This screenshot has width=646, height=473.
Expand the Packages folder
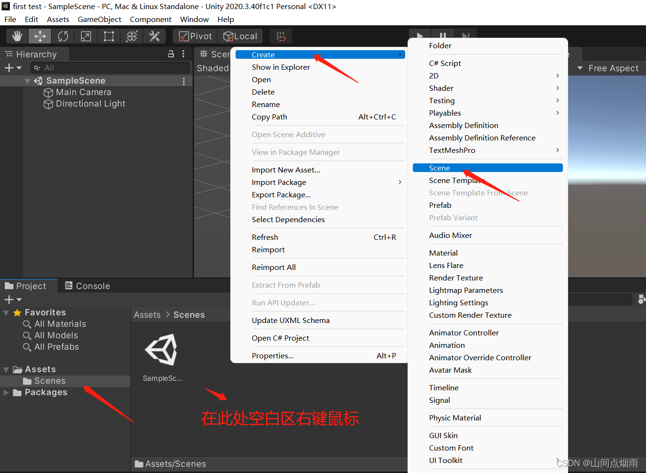[6, 393]
